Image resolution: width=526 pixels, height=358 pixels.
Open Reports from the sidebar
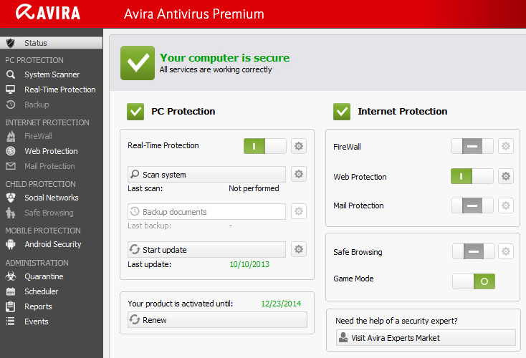(38, 306)
